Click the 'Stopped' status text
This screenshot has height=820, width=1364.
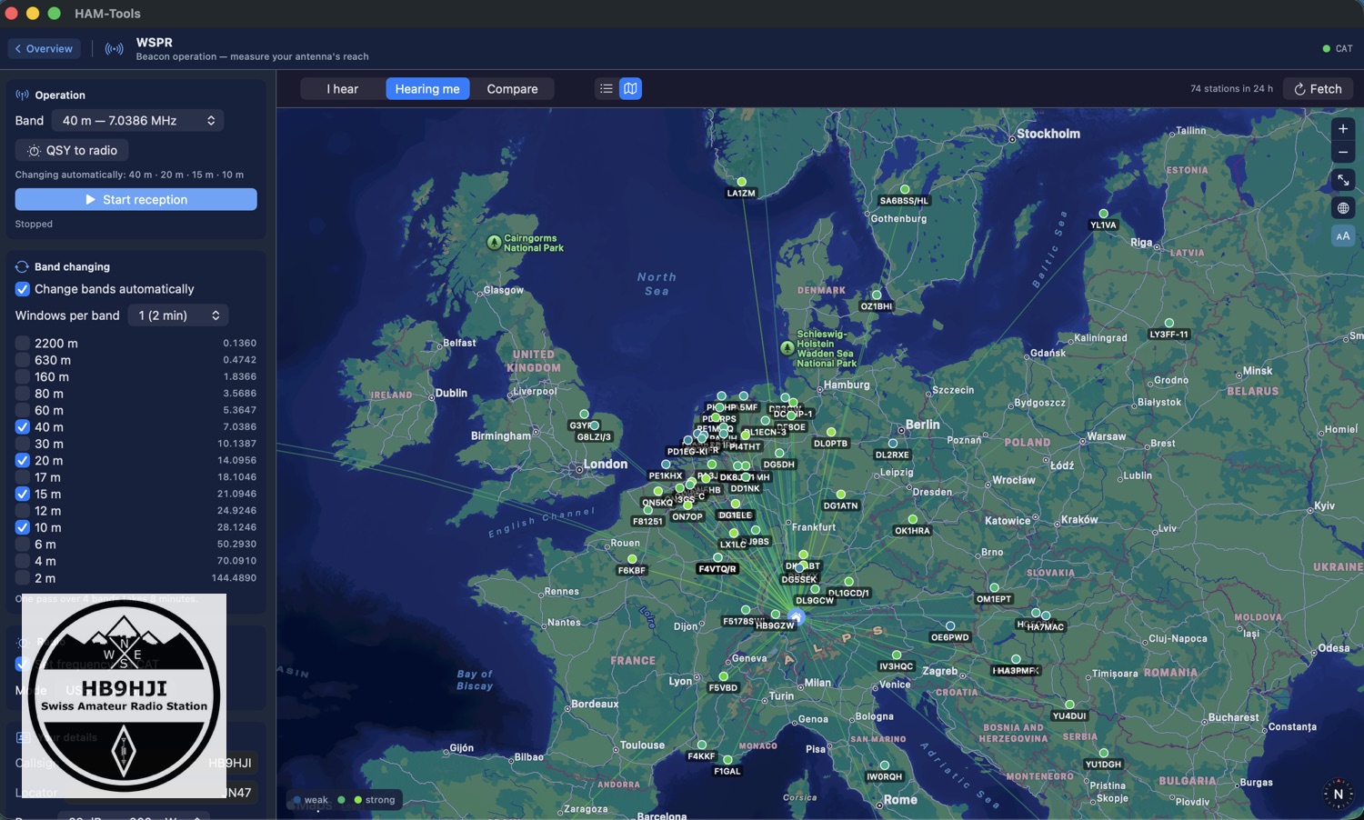tap(34, 225)
